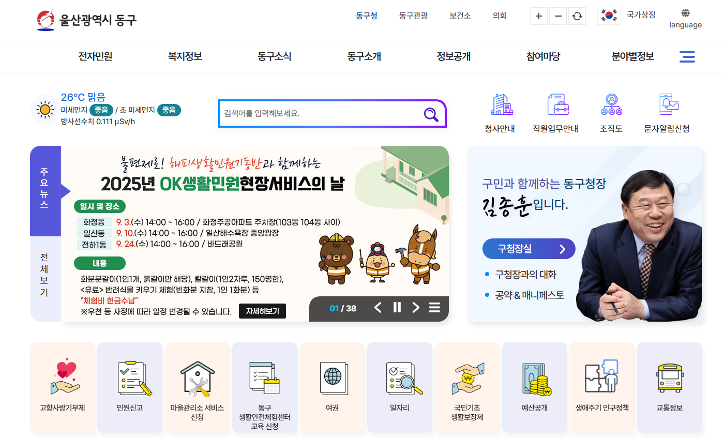Screen dimensions: 725x438
Task: Switch to the 전체보기 tab
Action: tap(46, 273)
